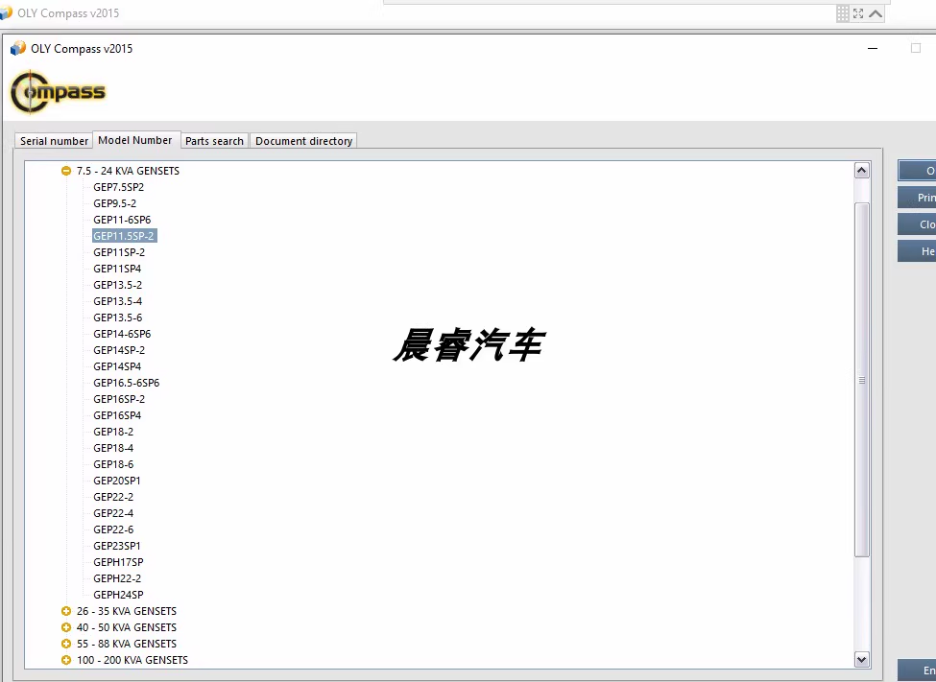The image size is (936, 682).
Task: Click the "40 - 50 KVA GENSETS" label
Action: (127, 627)
